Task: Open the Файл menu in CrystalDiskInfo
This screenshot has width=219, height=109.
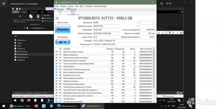Action: [57, 6]
